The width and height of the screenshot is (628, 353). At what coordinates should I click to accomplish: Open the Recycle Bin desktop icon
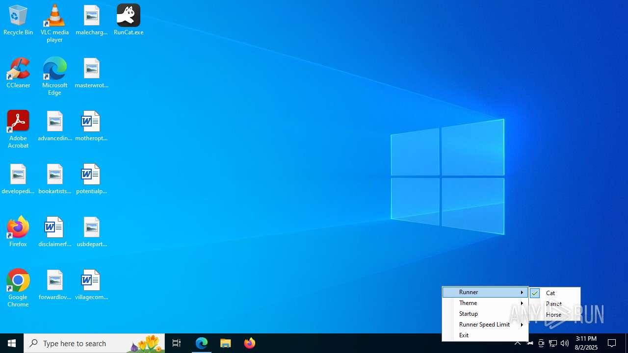(x=18, y=21)
